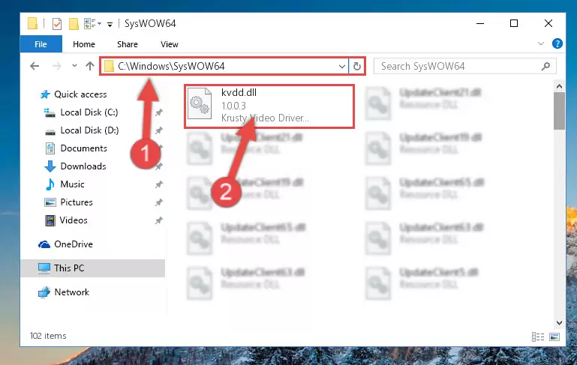Screen dimensions: 577x365
Task: Go back with the Back arrow
Action: 35,66
